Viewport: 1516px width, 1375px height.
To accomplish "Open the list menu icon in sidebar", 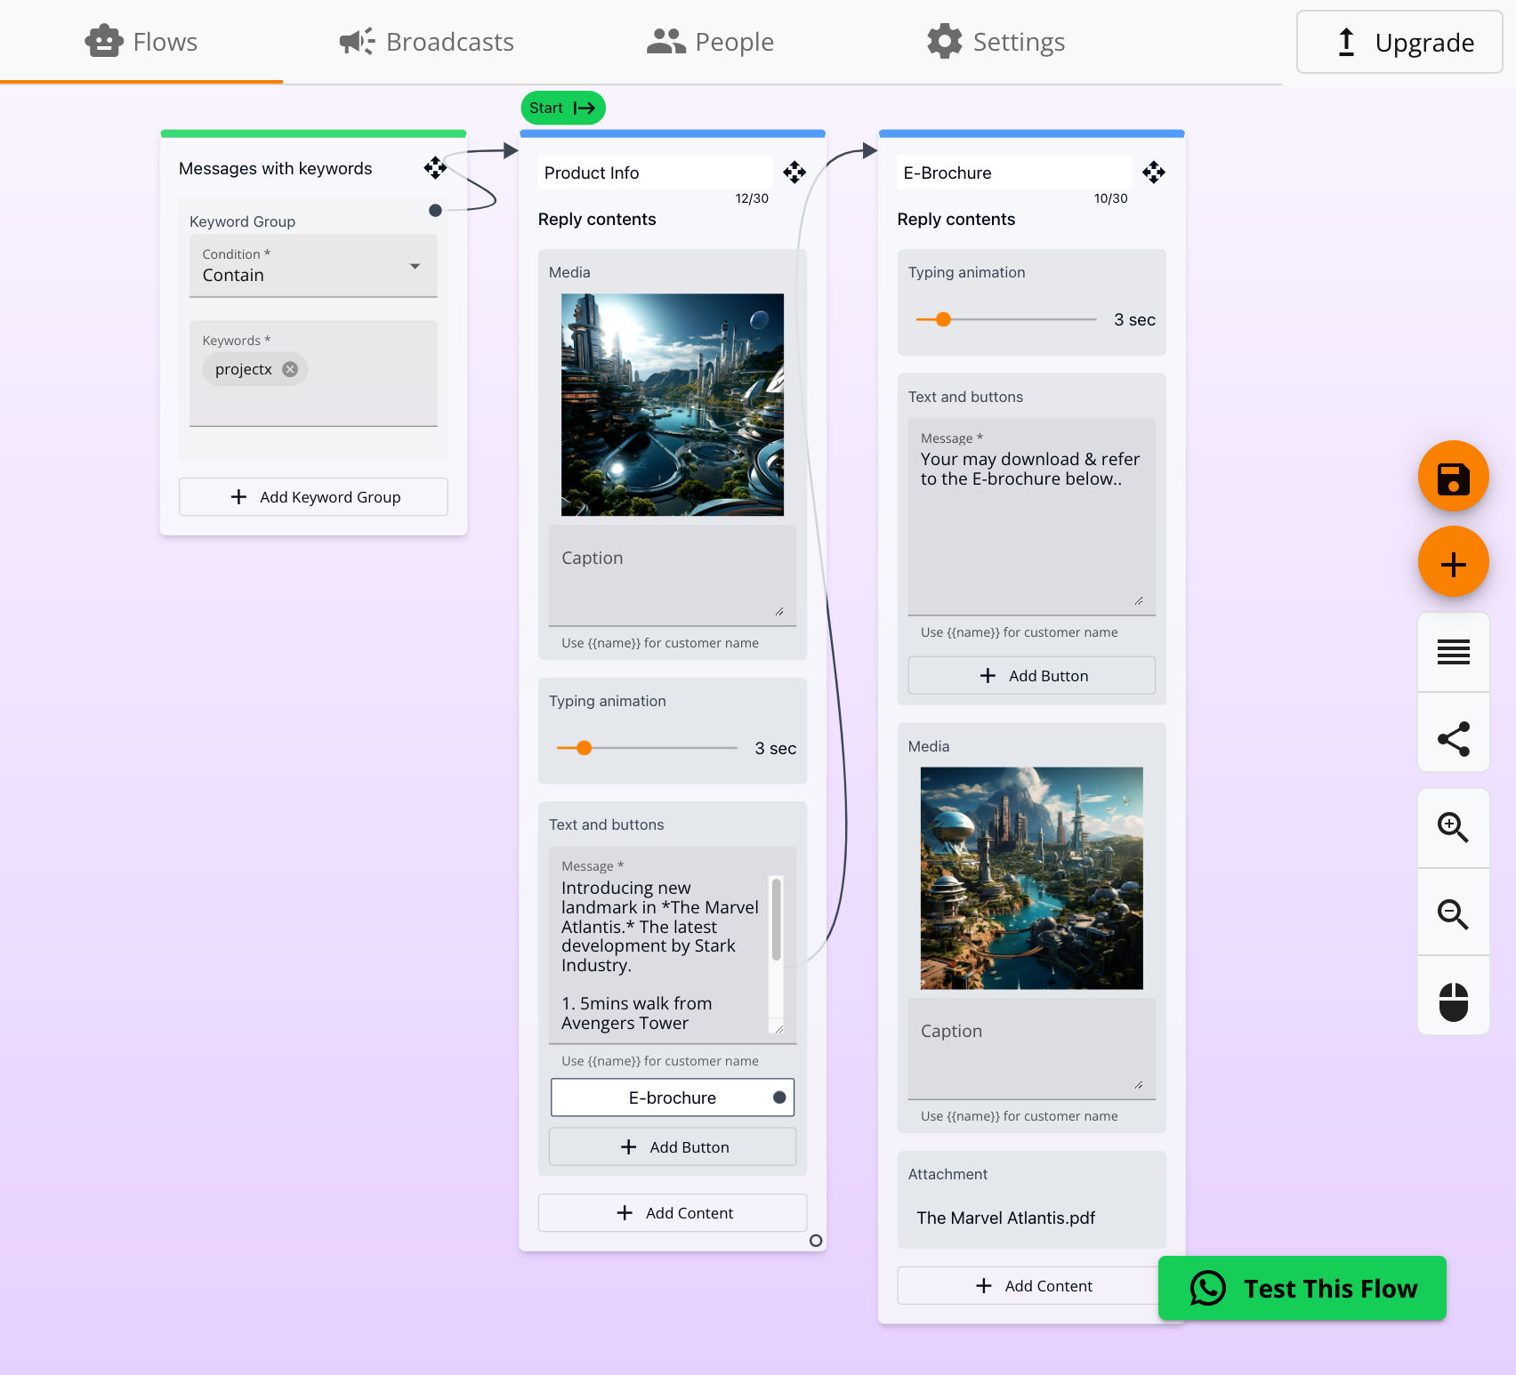I will point(1453,652).
